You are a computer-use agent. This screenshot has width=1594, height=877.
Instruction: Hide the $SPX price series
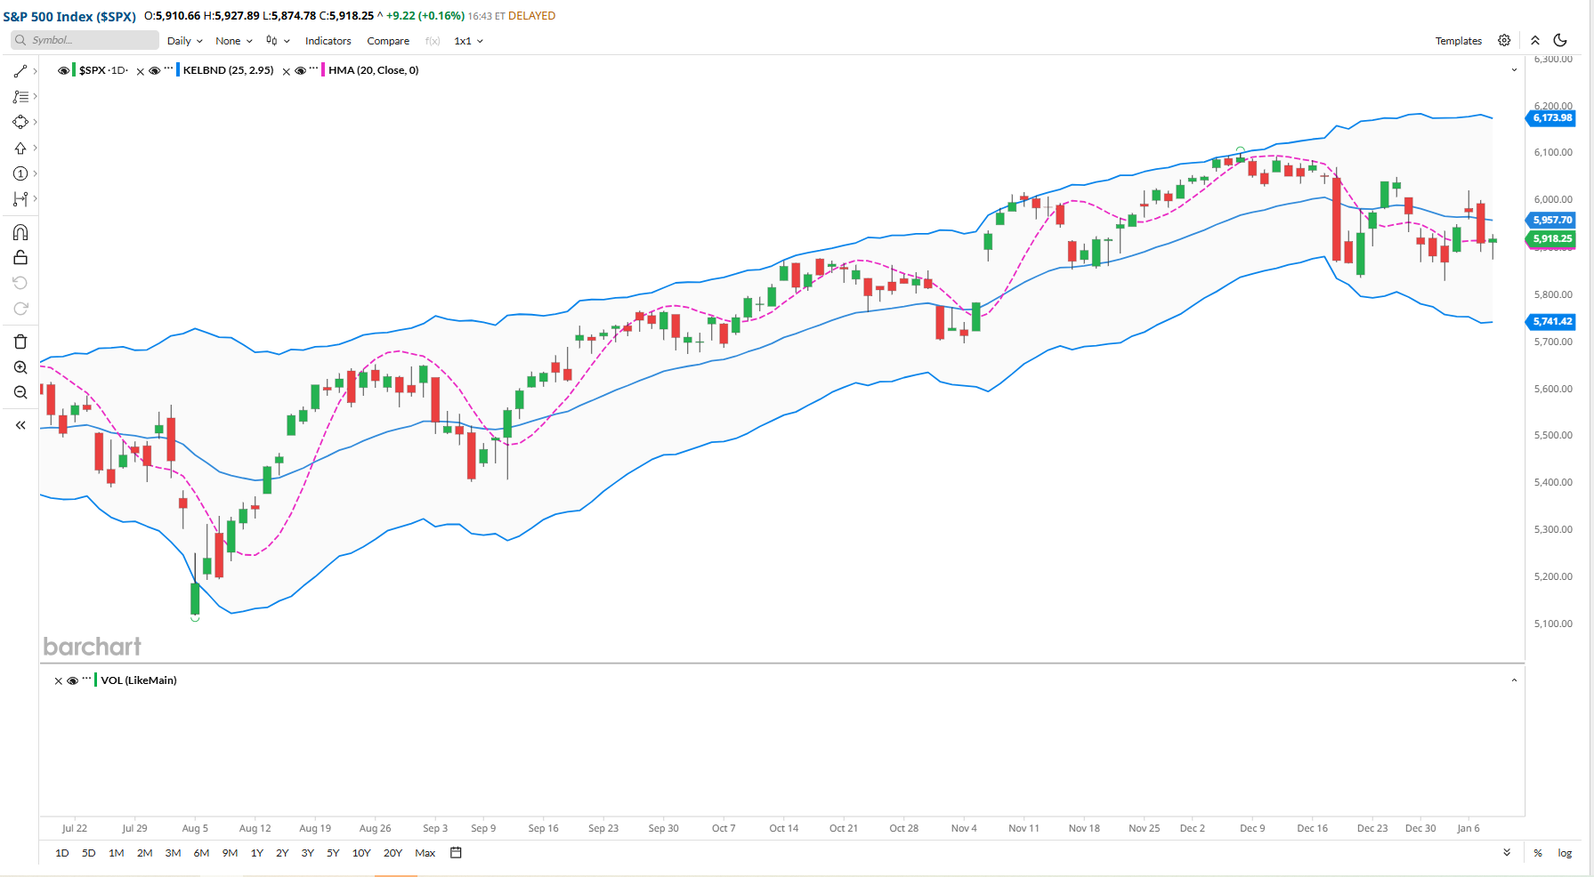[63, 70]
